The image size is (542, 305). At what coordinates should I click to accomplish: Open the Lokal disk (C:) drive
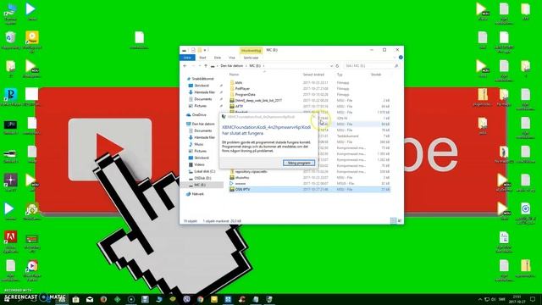[x=204, y=171]
